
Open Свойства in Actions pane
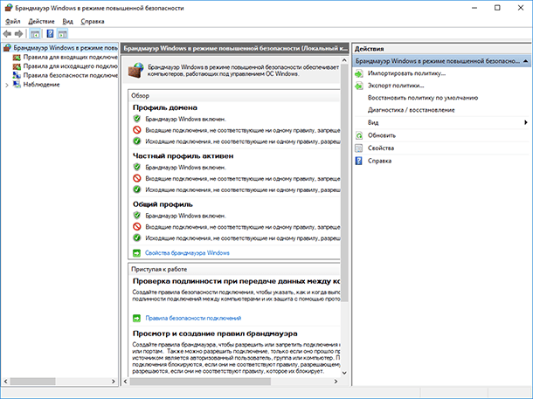(x=381, y=148)
